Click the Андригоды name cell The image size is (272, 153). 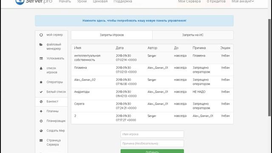(82, 92)
